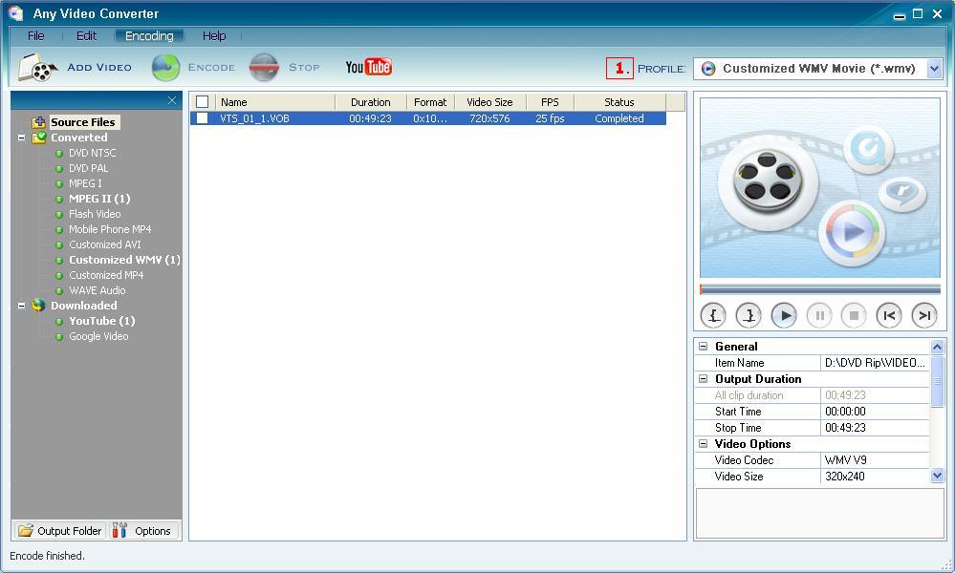Image resolution: width=955 pixels, height=573 pixels.
Task: Toggle the select-all checkbox in the list header
Action: 203,101
